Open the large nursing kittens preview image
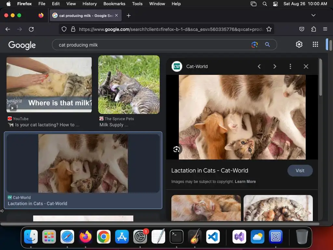The height and width of the screenshot is (250, 333). 242,117
